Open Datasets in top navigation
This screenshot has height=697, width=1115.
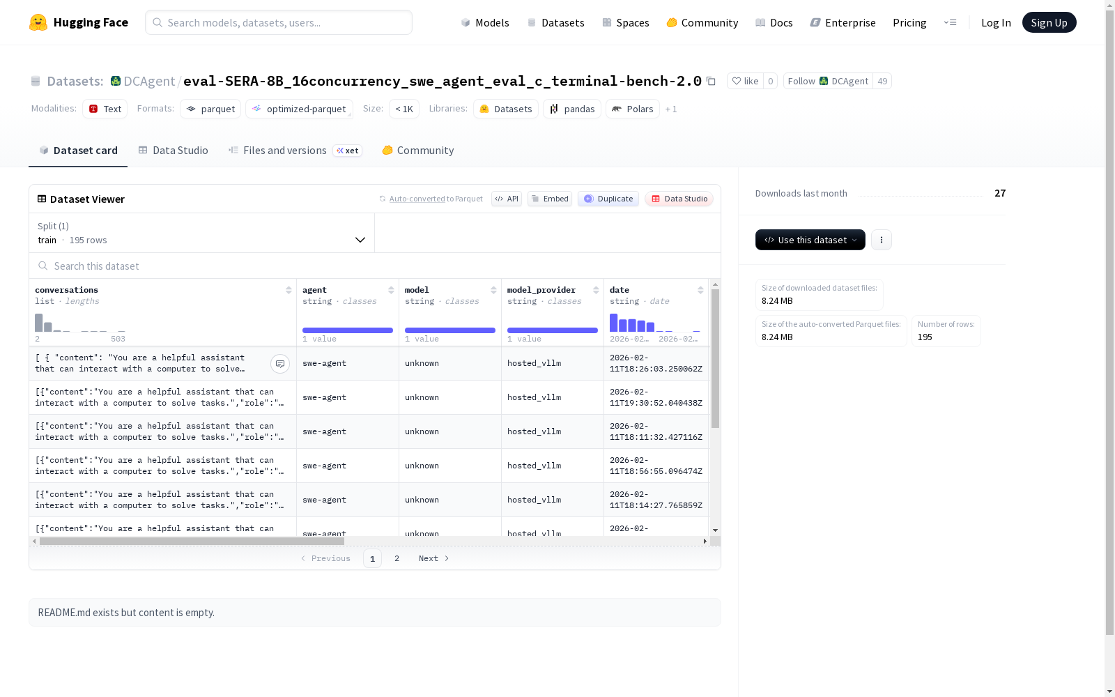(x=555, y=22)
